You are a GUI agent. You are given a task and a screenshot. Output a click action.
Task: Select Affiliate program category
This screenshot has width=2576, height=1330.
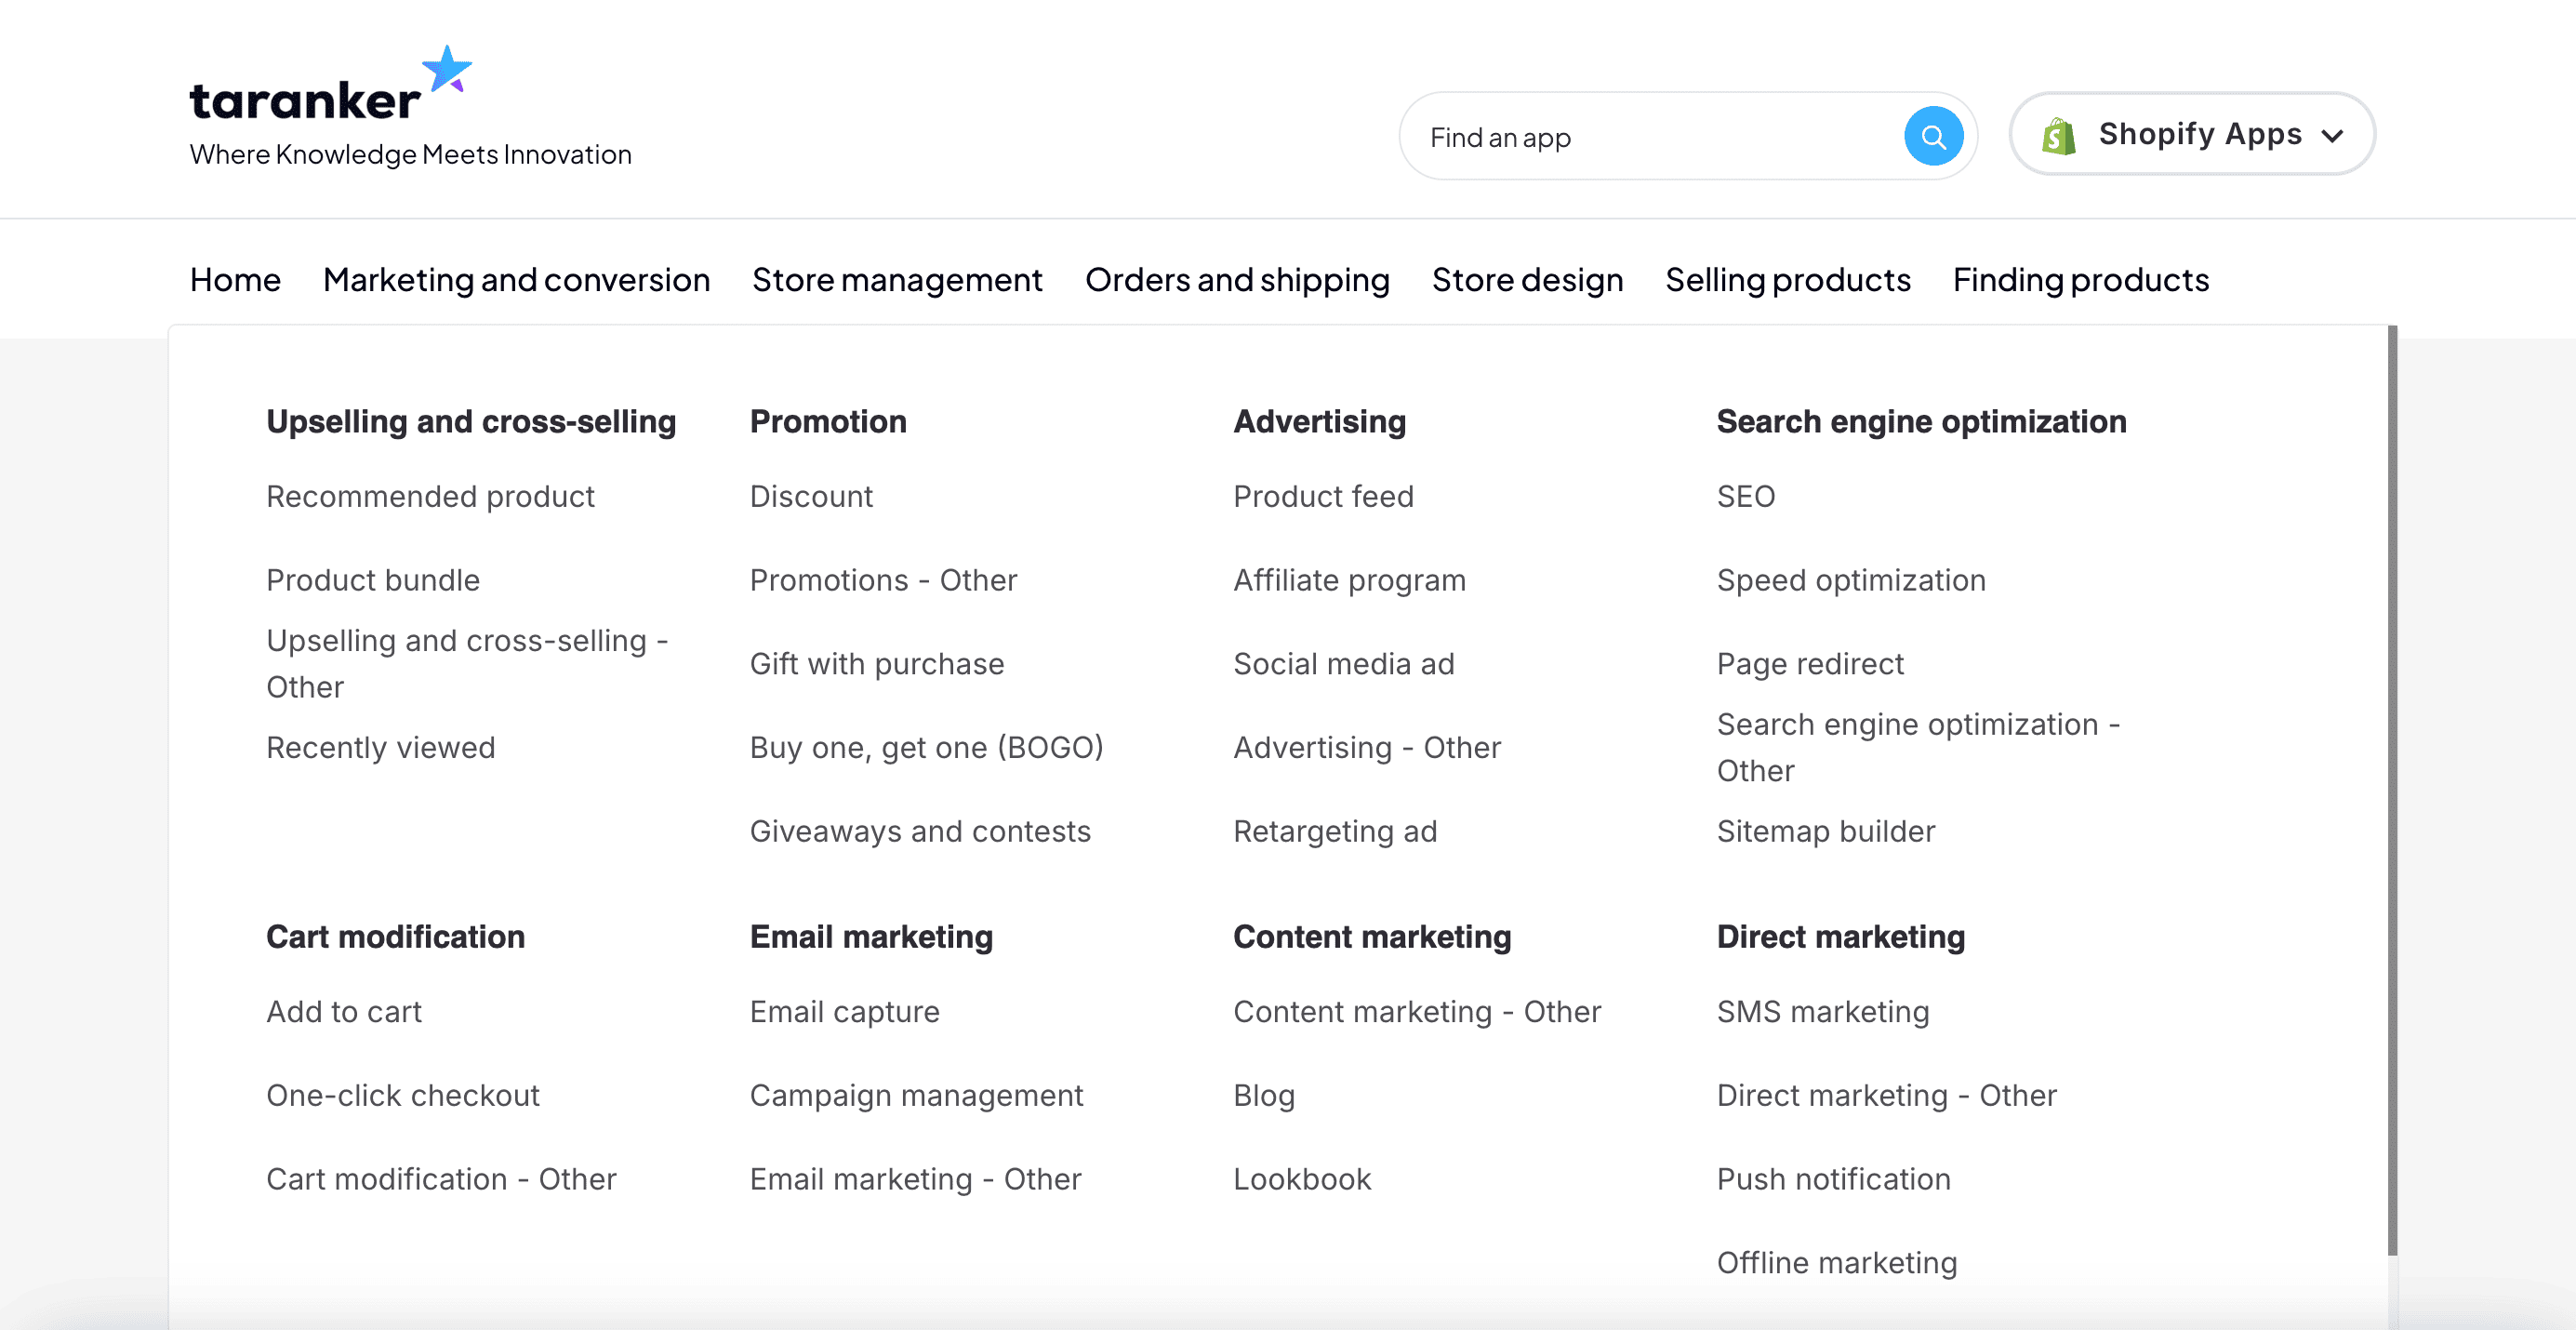pos(1349,580)
